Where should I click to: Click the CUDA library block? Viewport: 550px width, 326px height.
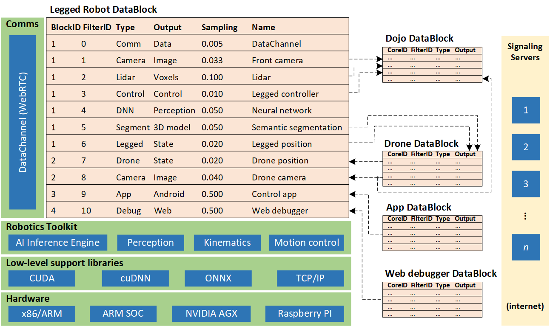(42, 278)
